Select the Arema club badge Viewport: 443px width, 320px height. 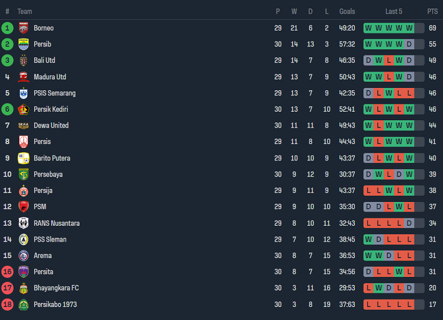coord(23,256)
